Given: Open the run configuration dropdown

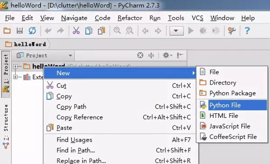Looking at the screenshot, I should [x=176, y=31].
